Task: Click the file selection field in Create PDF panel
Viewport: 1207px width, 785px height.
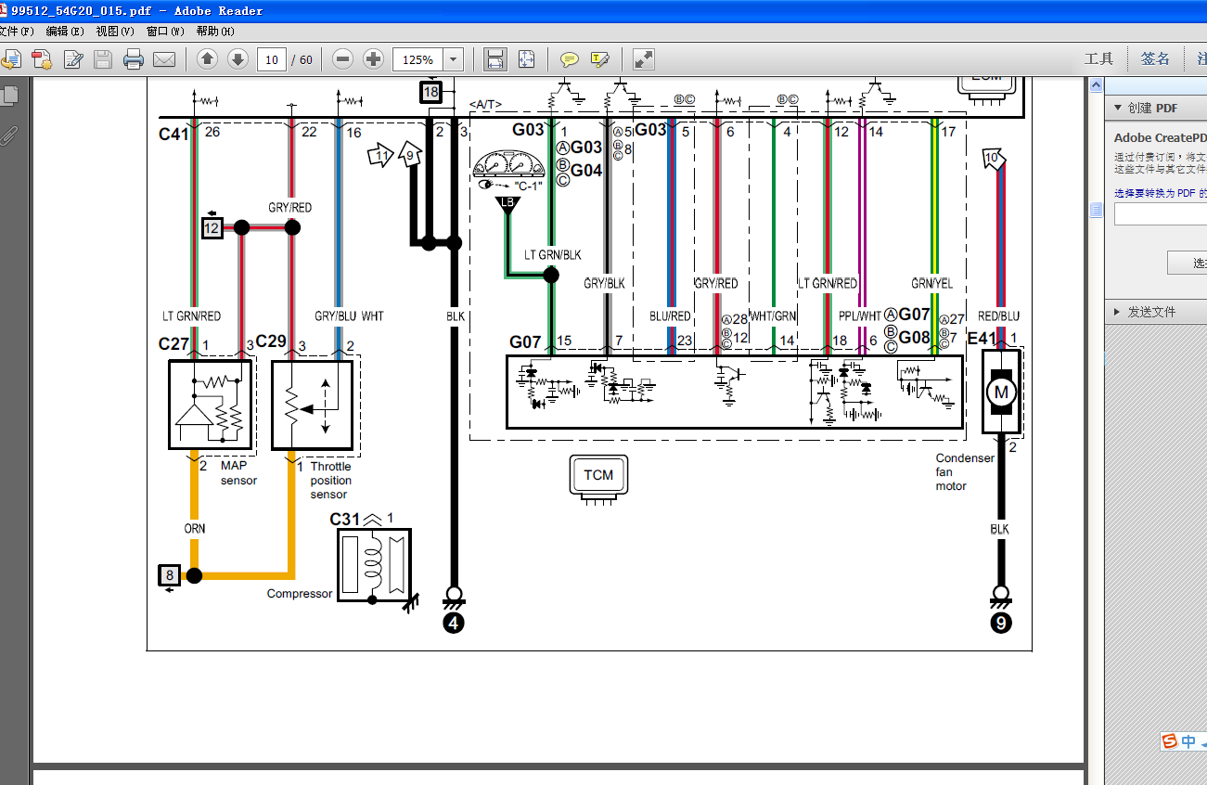Action: (x=1161, y=214)
